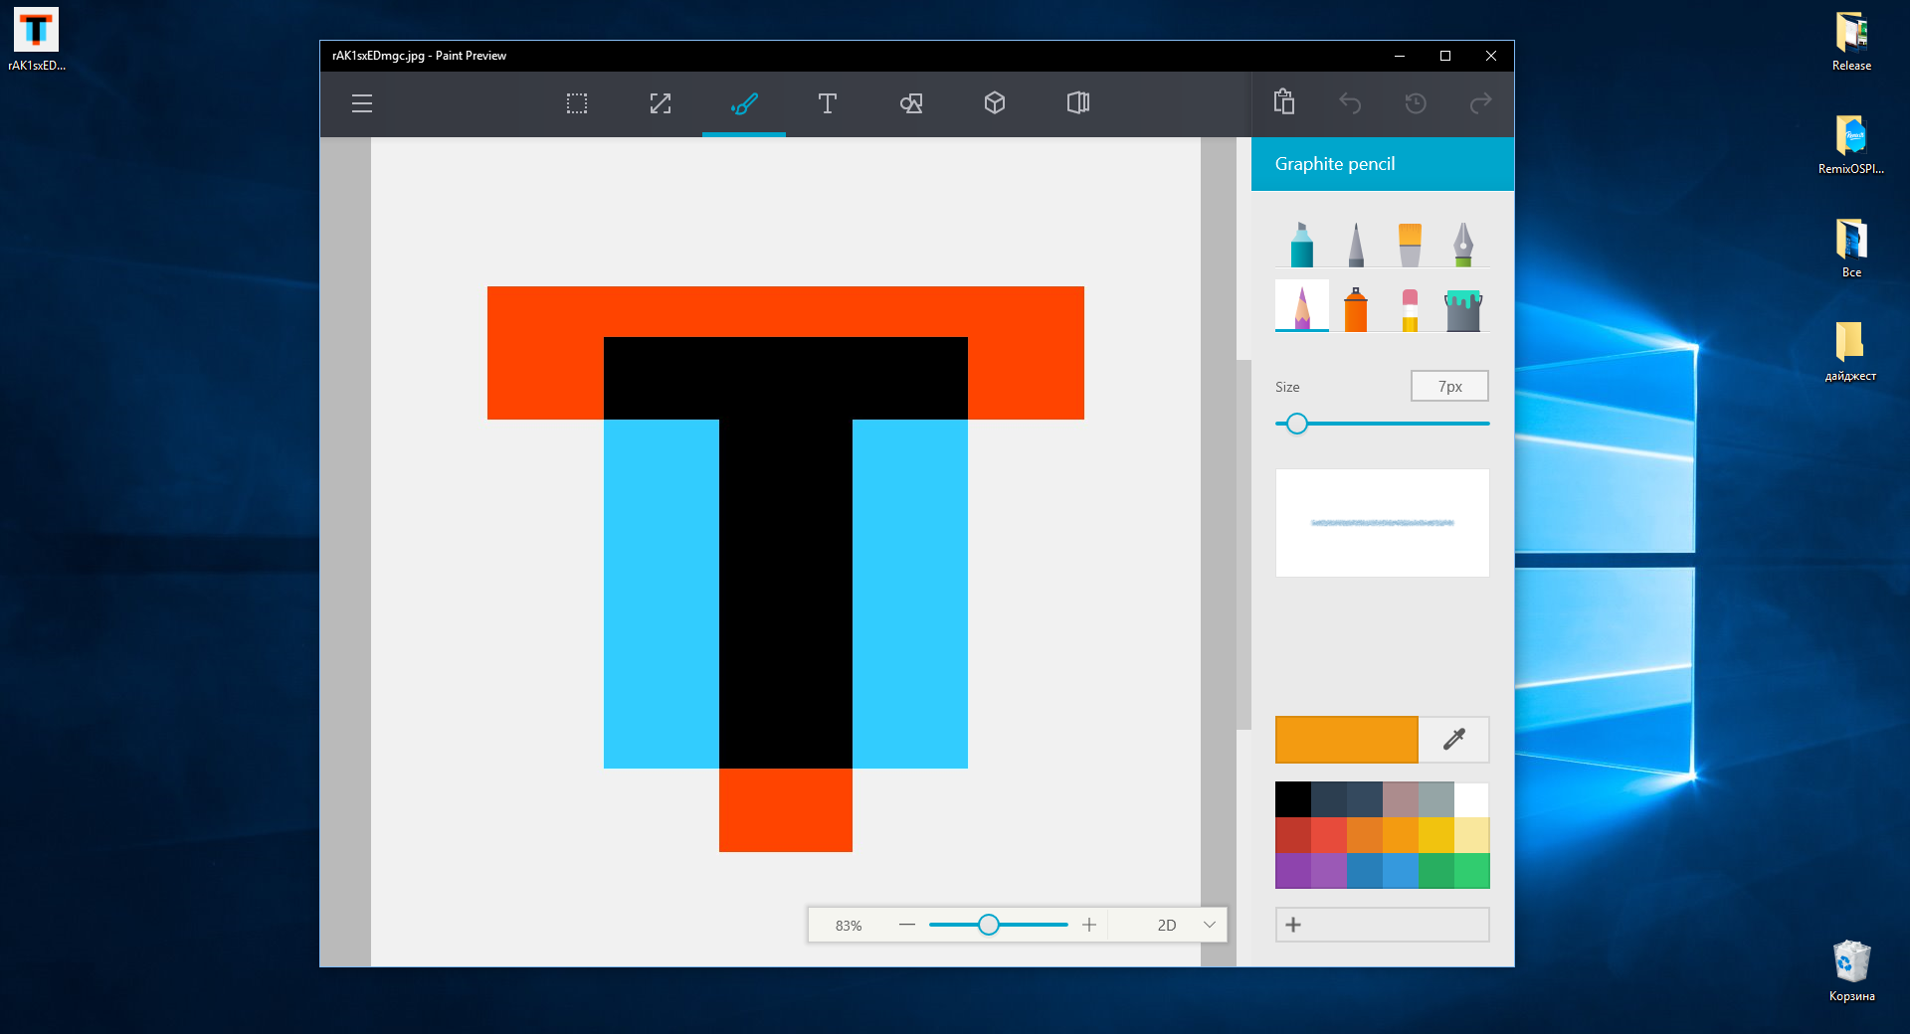Pick the black color swatch
Screen dimensions: 1910x1034
(x=1293, y=799)
